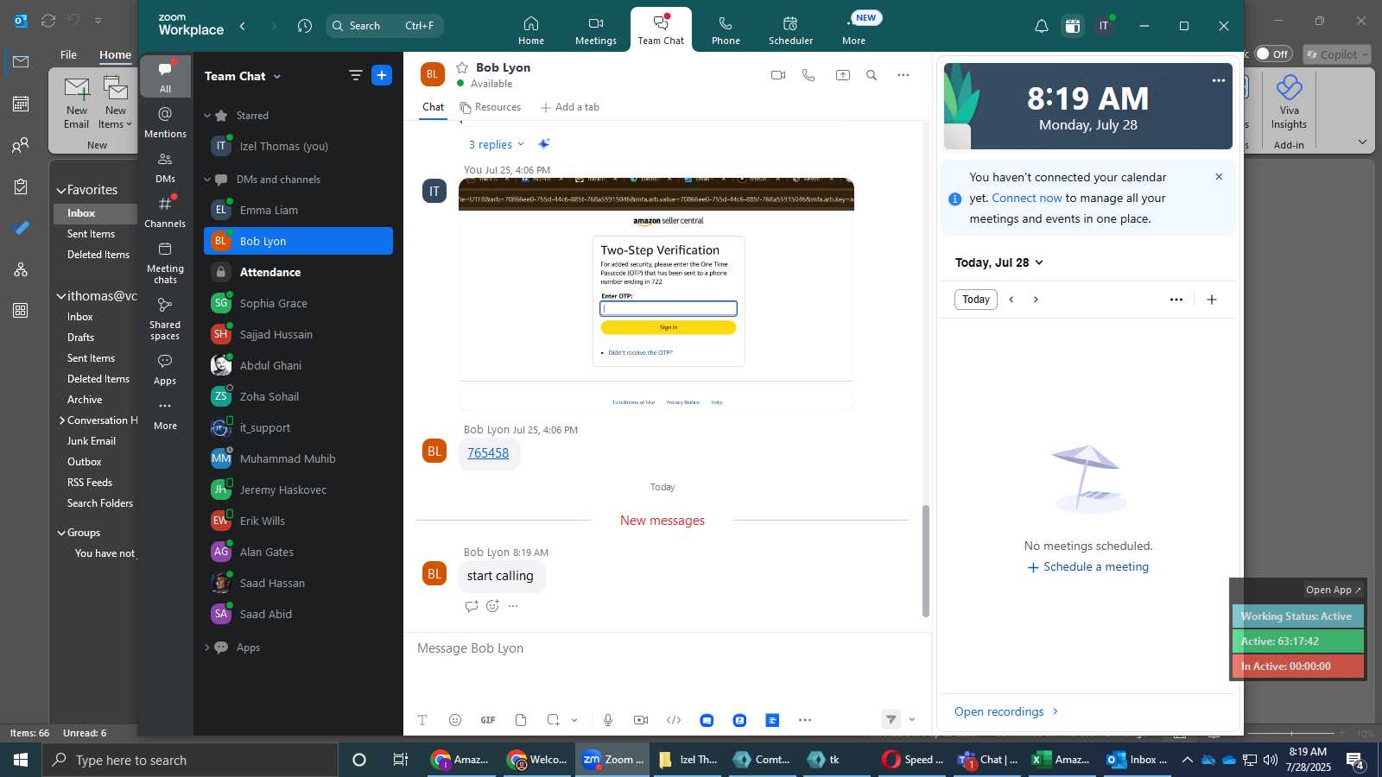Viewport: 1382px width, 777px height.
Task: Click the Message Bob Lyon input field
Action: pos(667,648)
